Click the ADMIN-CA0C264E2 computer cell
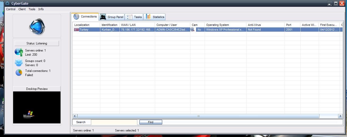347x137 pixels. [x=172, y=30]
